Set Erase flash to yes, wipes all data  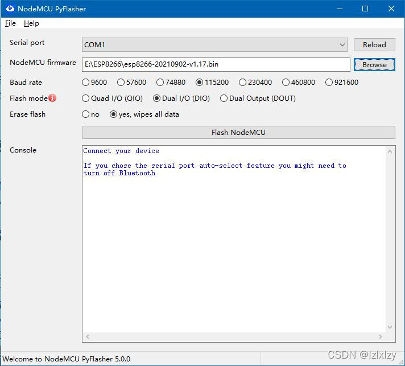click(144, 114)
